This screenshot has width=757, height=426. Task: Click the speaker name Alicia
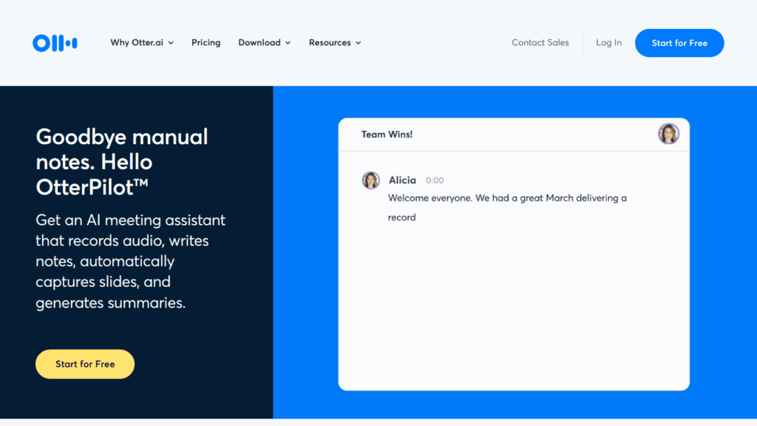tap(402, 180)
